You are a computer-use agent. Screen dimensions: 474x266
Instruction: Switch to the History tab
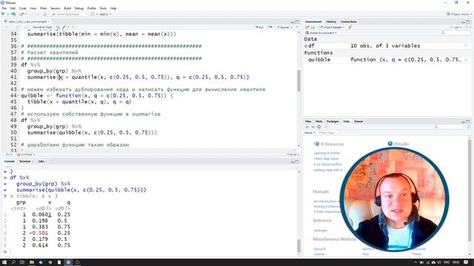[331, 21]
